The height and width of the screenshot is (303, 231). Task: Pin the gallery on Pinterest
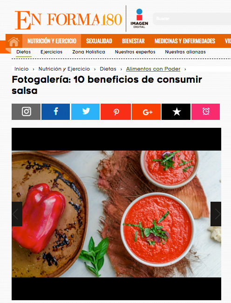coord(115,112)
